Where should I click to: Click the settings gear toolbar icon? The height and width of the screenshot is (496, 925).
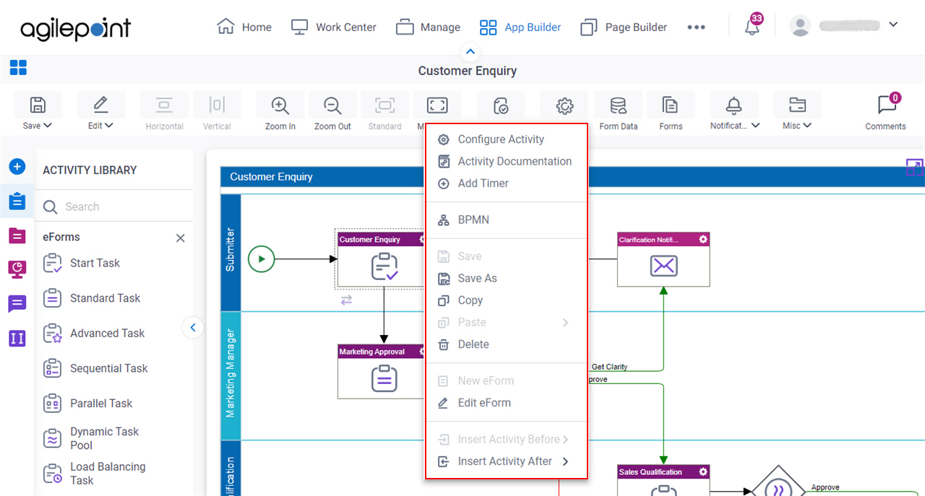click(x=564, y=105)
